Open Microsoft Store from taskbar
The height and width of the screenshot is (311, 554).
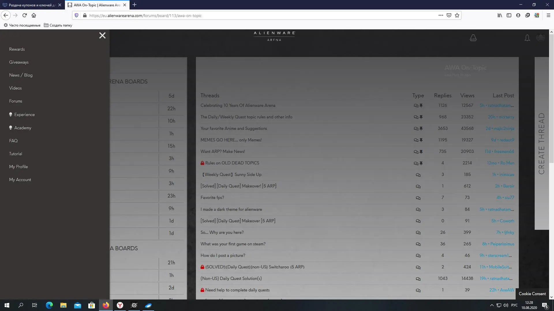[92, 305]
